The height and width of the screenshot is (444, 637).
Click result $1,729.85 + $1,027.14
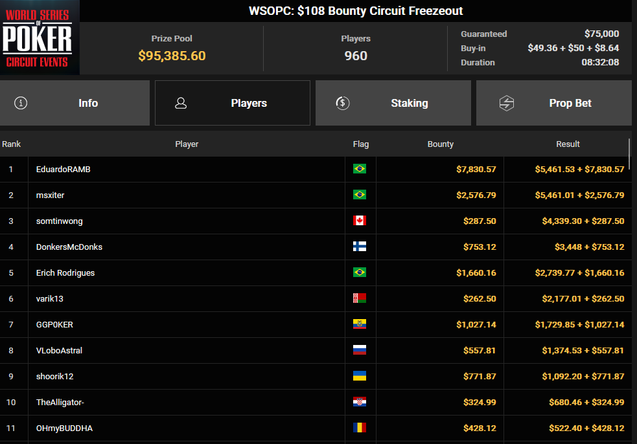579,325
